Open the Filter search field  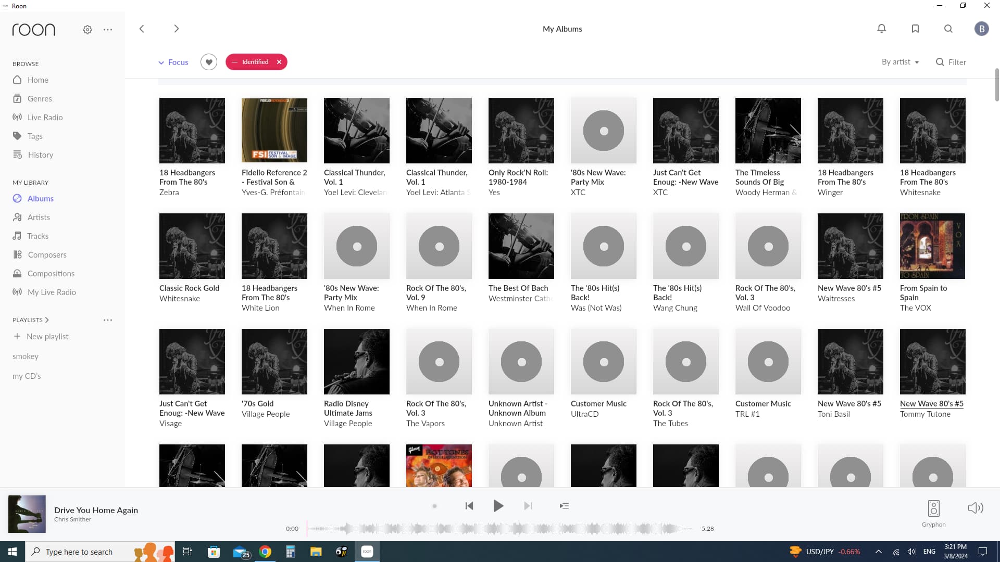pyautogui.click(x=951, y=62)
